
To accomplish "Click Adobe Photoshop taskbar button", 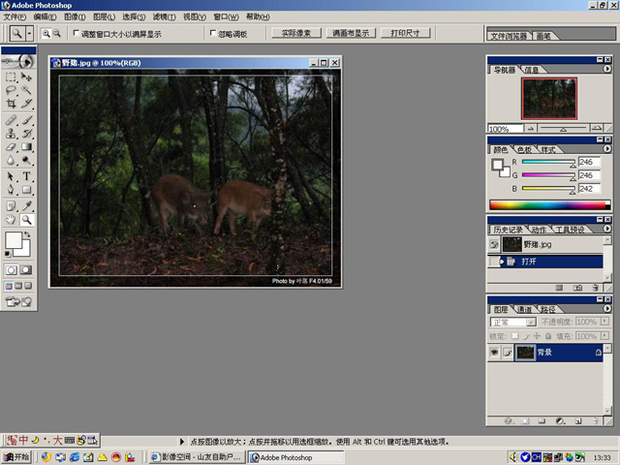I will click(295, 457).
